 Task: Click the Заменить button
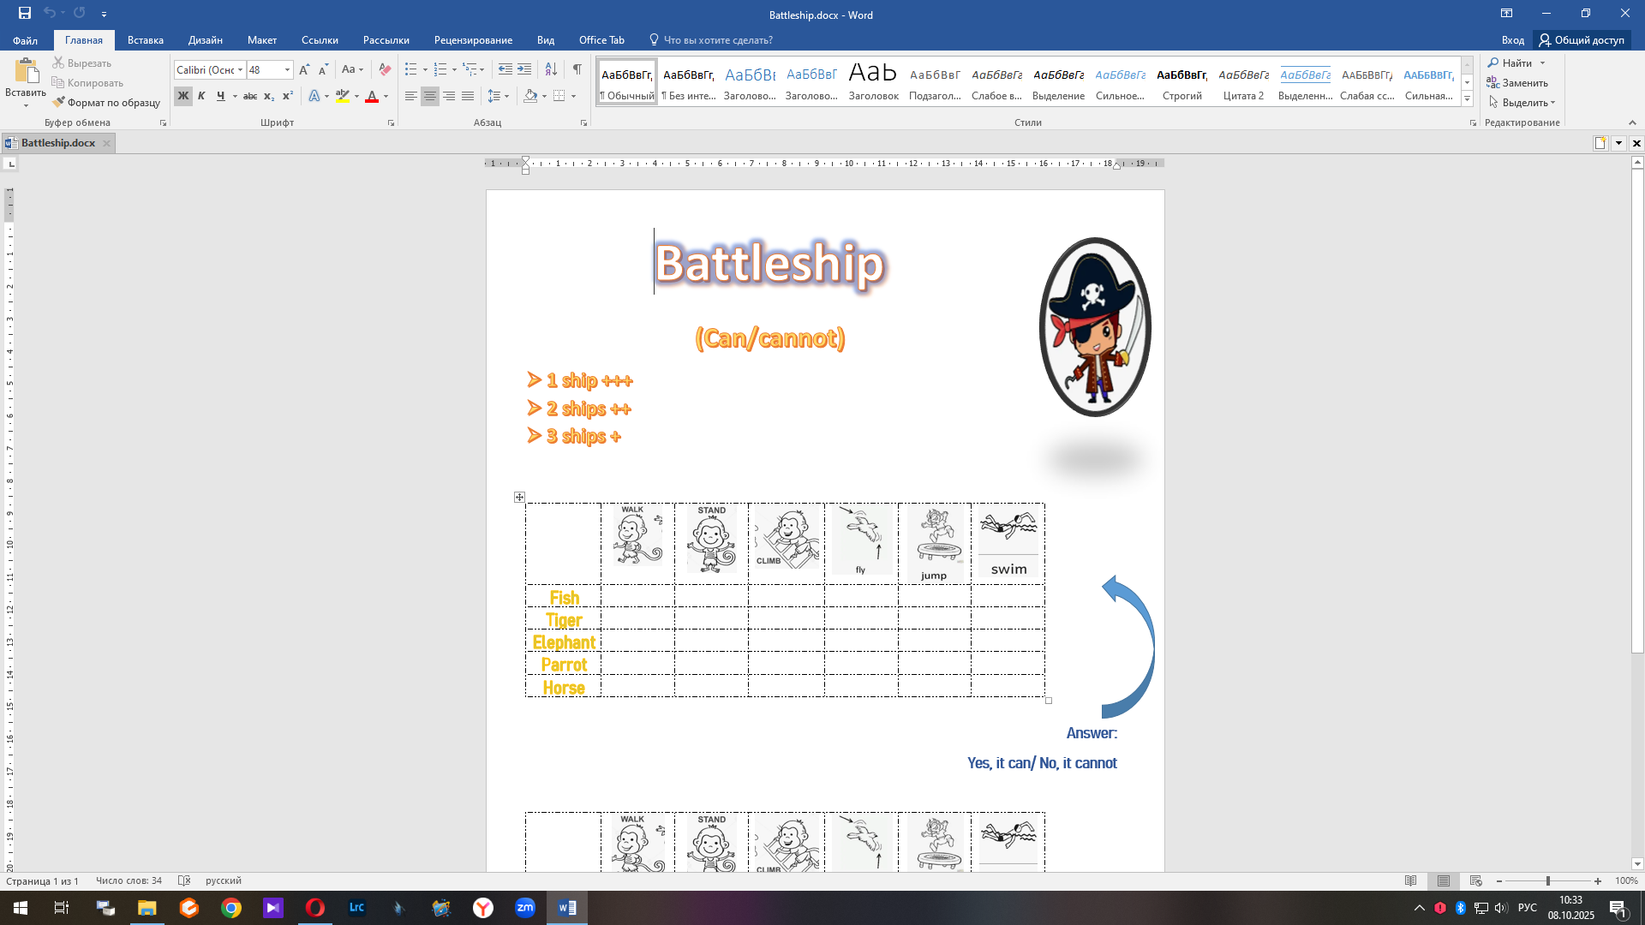(x=1524, y=83)
